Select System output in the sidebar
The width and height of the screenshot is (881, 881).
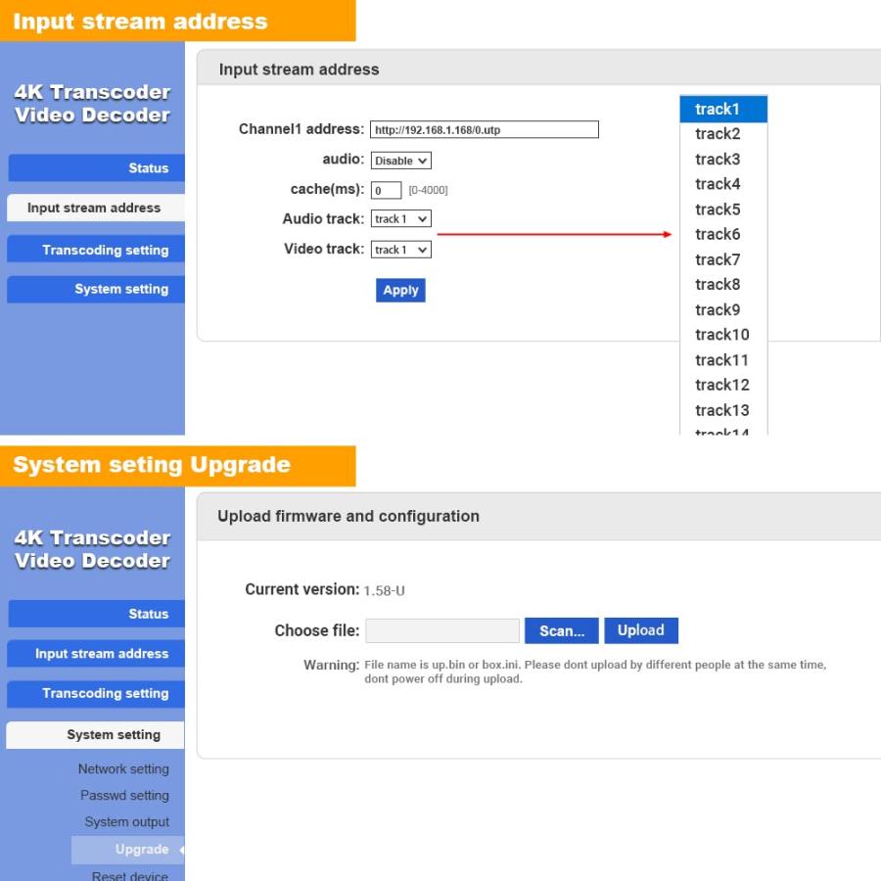pos(126,822)
